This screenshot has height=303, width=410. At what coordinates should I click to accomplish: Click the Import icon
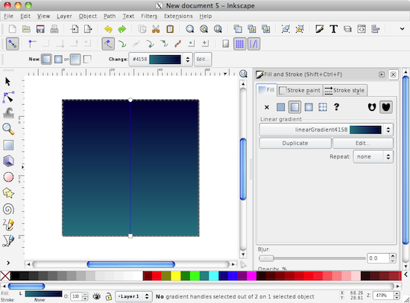pyautogui.click(x=75, y=29)
